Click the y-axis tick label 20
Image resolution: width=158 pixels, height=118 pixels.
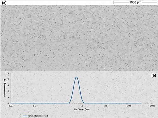(8, 79)
